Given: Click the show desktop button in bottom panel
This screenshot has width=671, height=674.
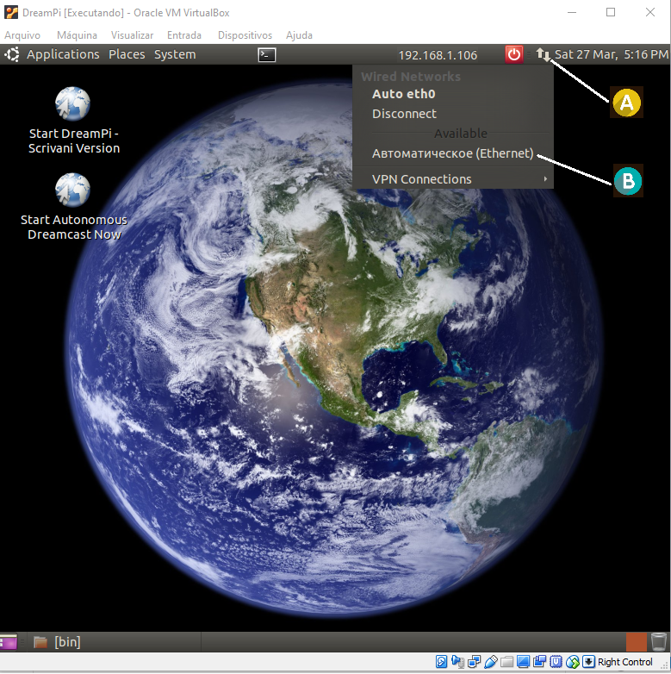Looking at the screenshot, I should (x=8, y=642).
